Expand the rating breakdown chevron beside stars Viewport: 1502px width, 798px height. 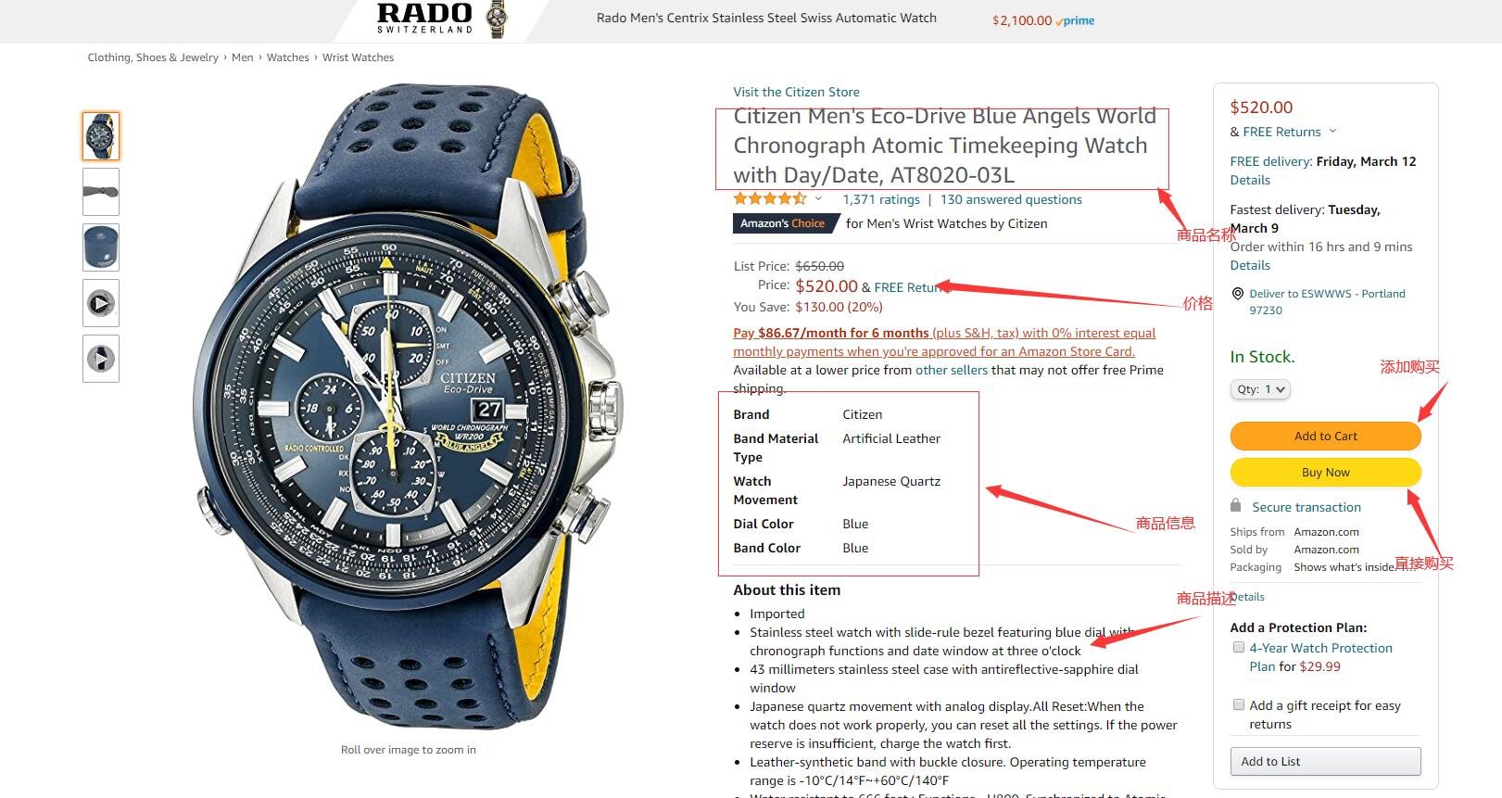818,198
